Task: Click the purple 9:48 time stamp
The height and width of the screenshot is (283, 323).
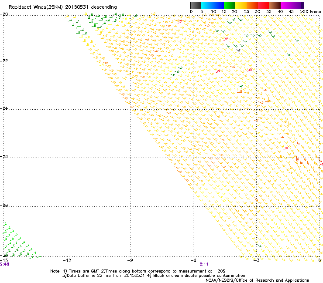Action: (x=4, y=264)
